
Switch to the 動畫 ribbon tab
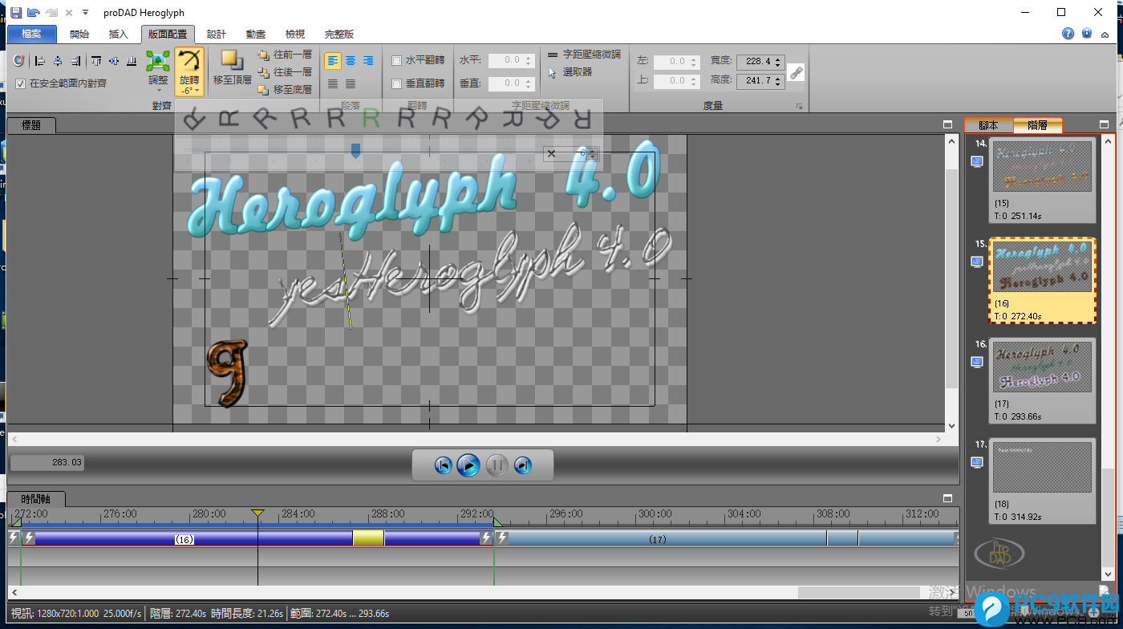256,34
